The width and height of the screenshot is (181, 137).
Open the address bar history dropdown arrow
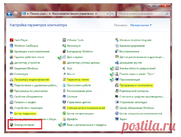pos(106,14)
